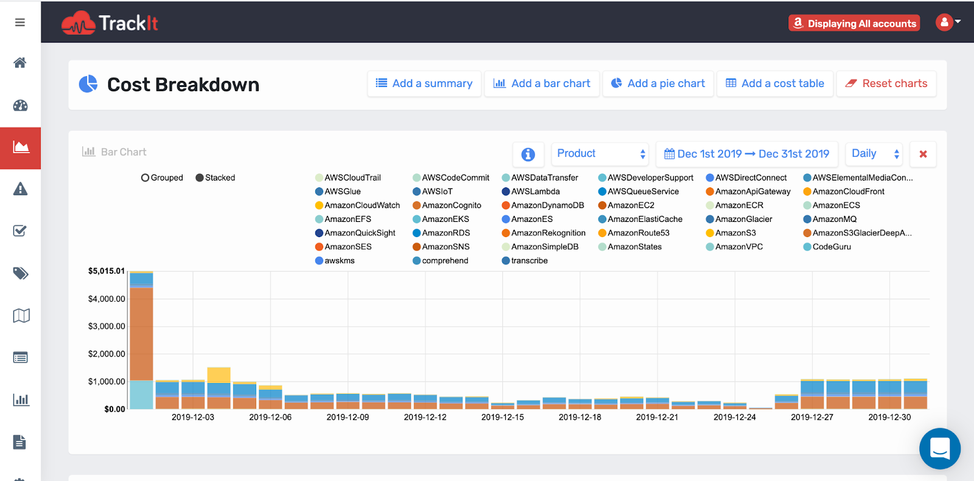Viewport: 974px width, 481px height.
Task: Open the dashboard gauge icon in the sidebar
Action: [x=20, y=105]
